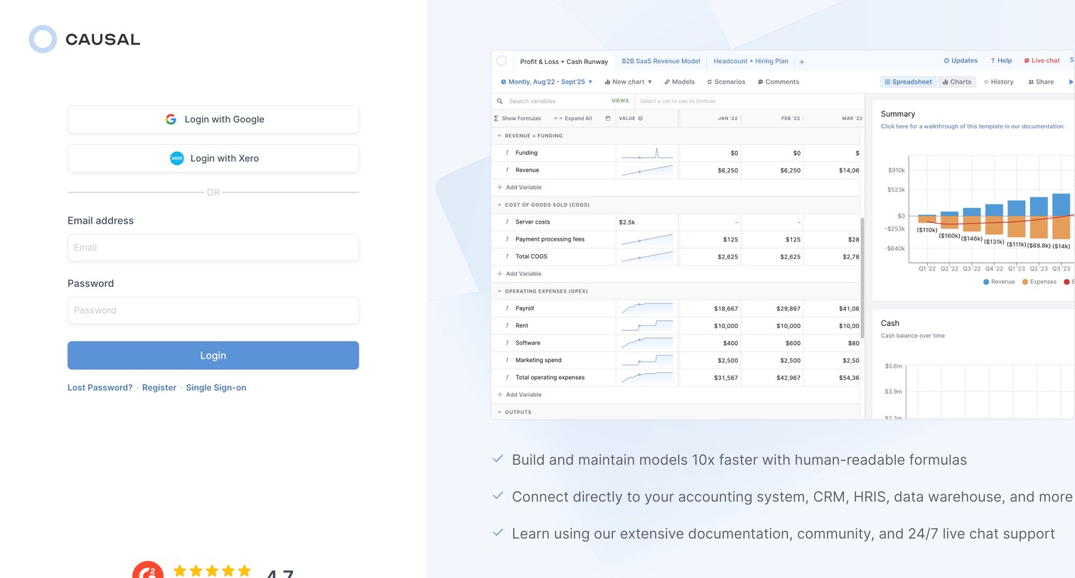Select the 'Total operating expenses' variable name
This screenshot has width=1075, height=578.
550,378
